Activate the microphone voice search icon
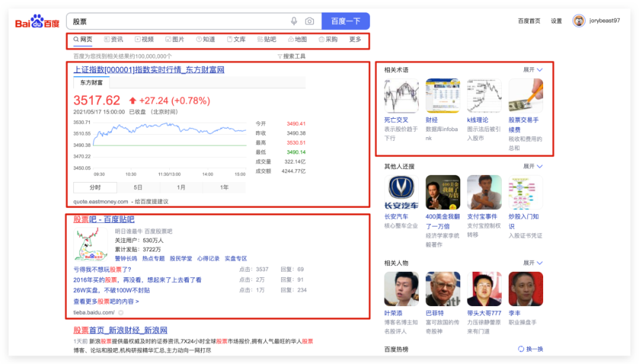 pos(294,21)
